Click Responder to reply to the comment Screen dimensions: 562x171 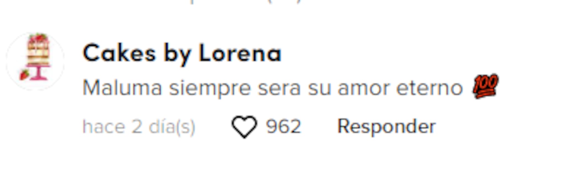pyautogui.click(x=386, y=127)
